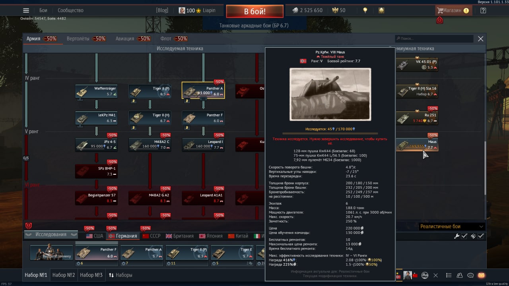Select the Британия nation tab
The width and height of the screenshot is (509, 286).
pos(179,236)
